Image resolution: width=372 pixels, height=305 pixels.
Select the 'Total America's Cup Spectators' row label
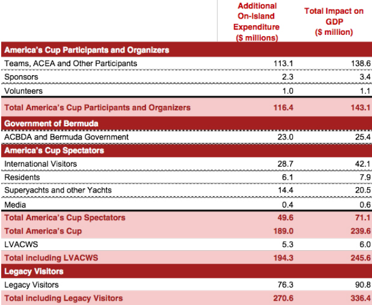coord(64,217)
